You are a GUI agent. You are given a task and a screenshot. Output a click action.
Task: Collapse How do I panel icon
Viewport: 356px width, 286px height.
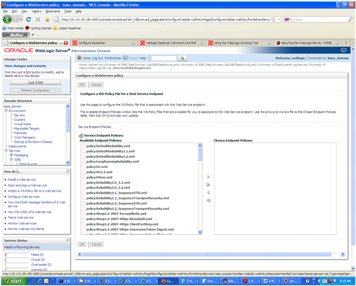tap(68, 171)
